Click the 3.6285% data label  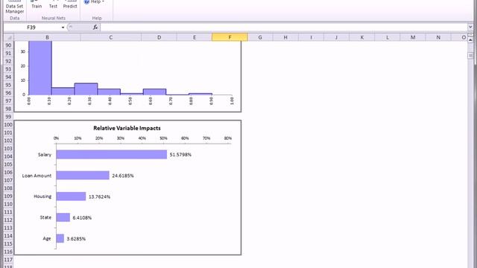click(76, 238)
